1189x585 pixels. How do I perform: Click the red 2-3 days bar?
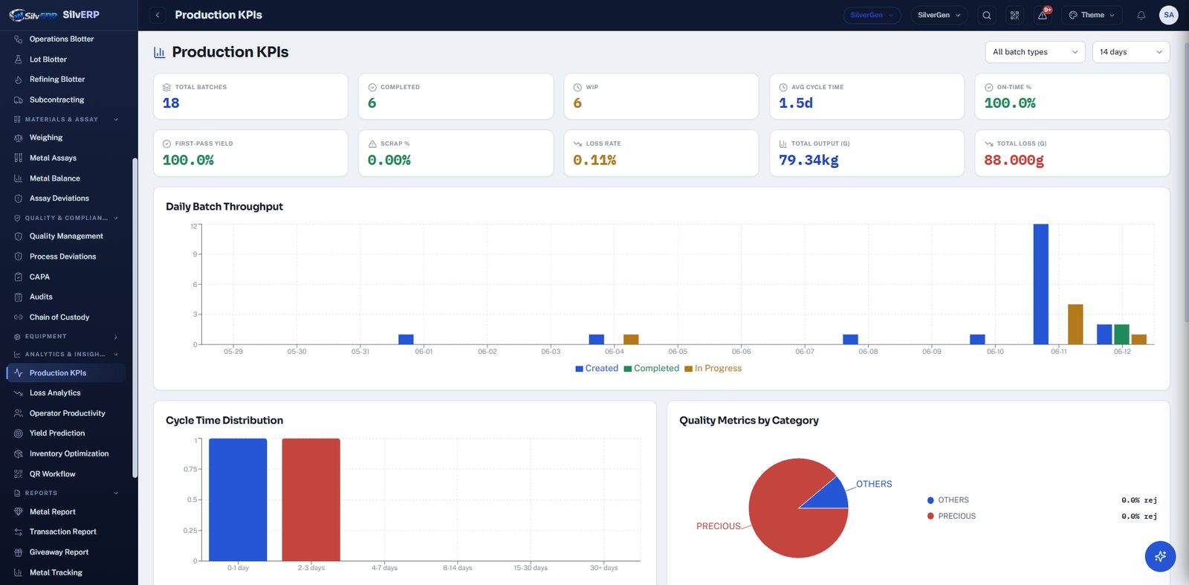coord(311,500)
